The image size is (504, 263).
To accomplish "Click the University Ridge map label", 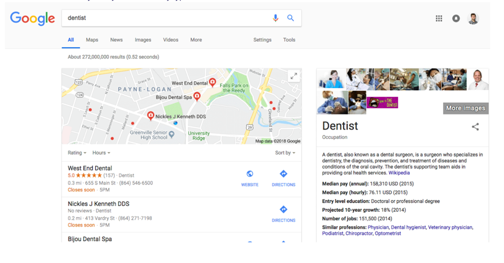I will (x=199, y=136).
